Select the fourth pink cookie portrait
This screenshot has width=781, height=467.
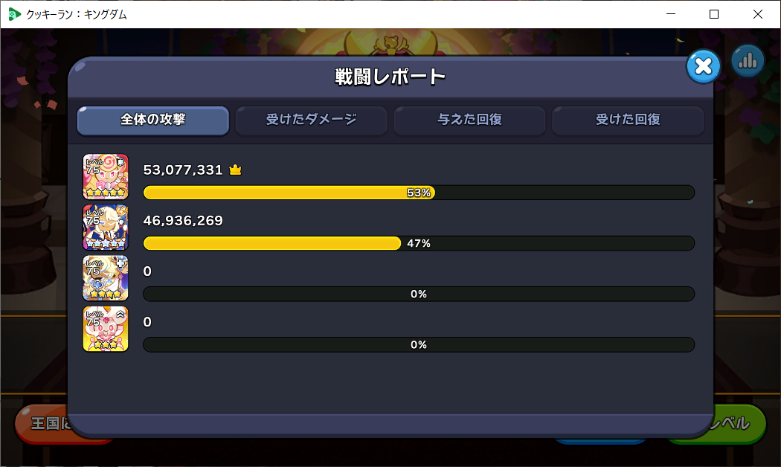coord(106,329)
